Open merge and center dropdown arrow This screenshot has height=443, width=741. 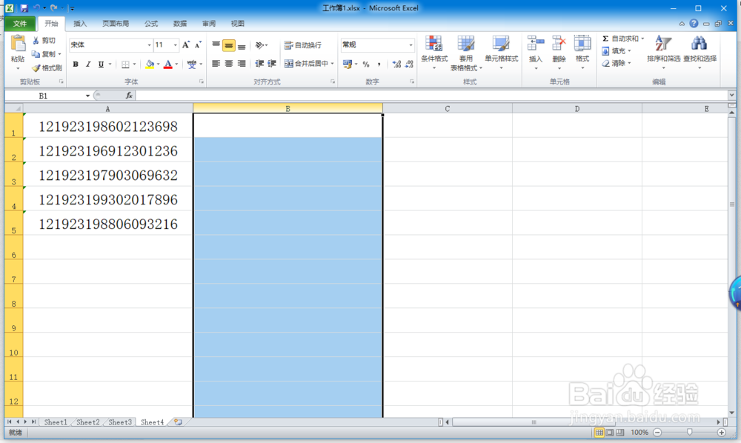click(x=333, y=63)
